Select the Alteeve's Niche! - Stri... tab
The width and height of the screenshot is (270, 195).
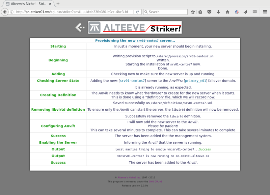[28, 4]
